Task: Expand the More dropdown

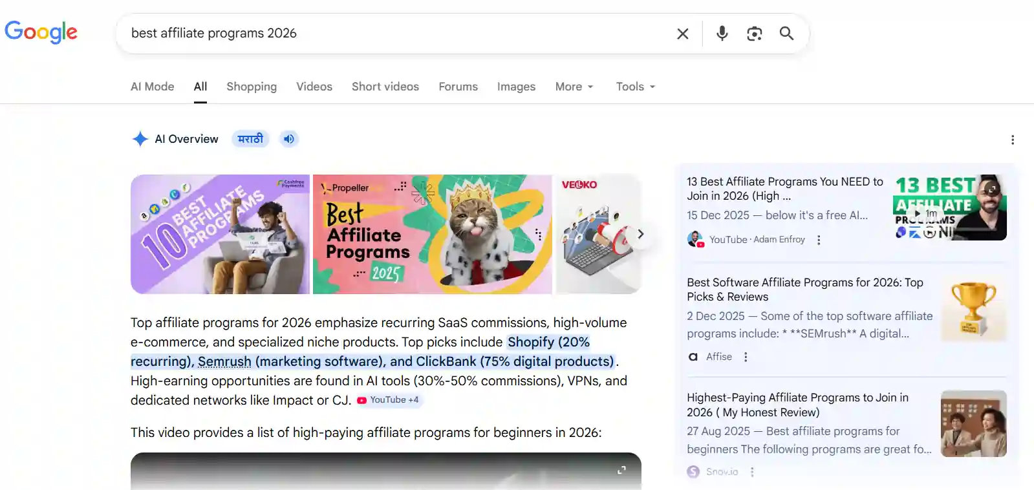Action: tap(574, 87)
